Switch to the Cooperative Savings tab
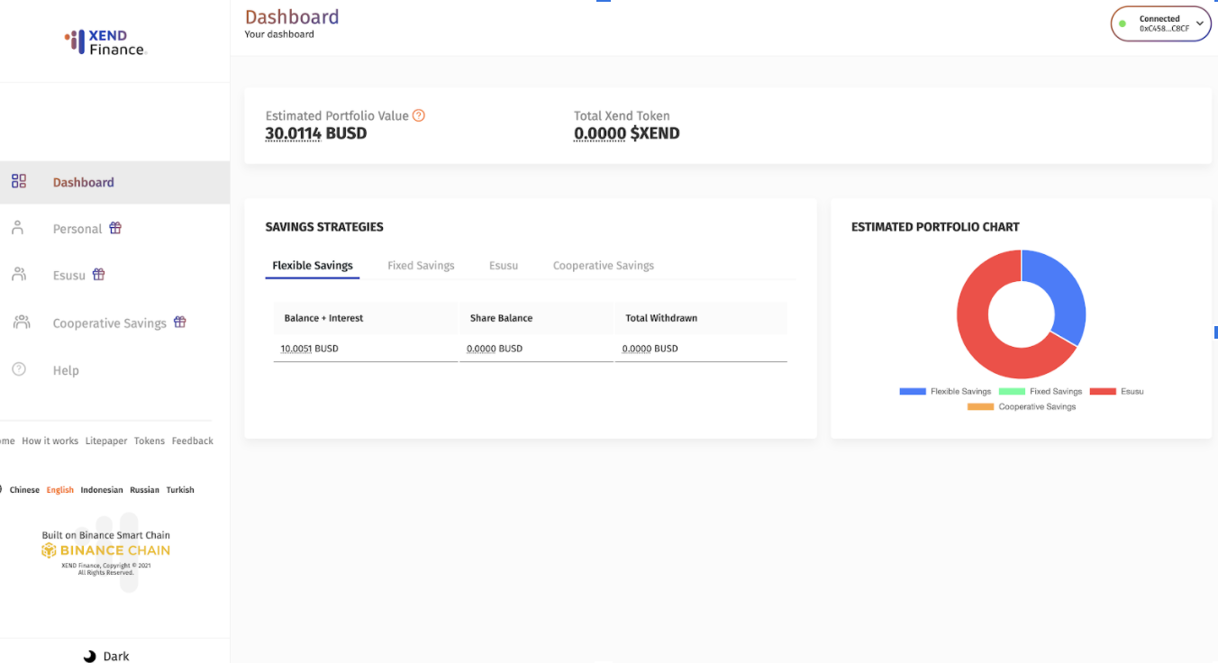 [604, 266]
